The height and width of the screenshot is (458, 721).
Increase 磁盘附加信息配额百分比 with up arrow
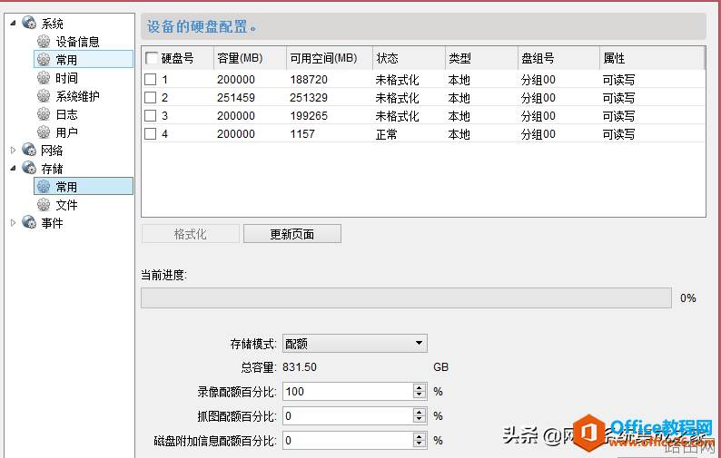[419, 436]
